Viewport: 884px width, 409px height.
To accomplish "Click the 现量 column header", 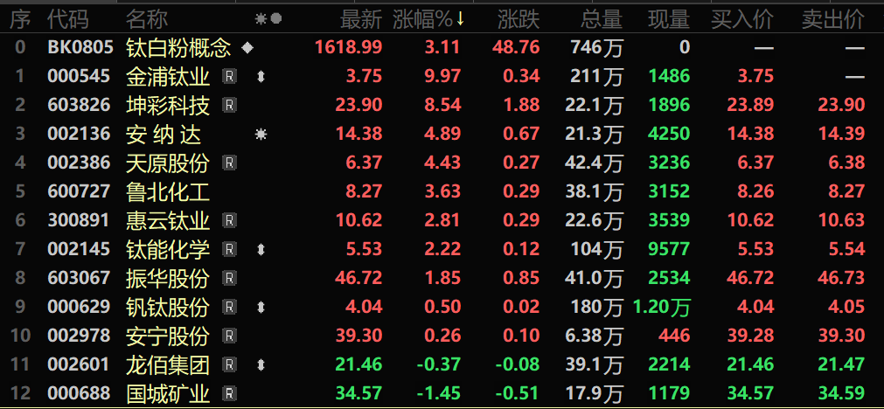I will click(x=669, y=19).
